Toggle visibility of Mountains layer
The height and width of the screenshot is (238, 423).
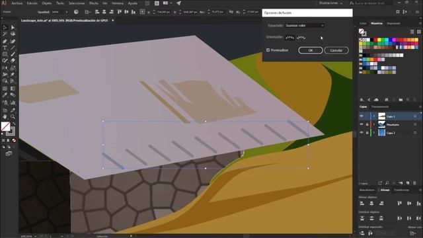362,124
